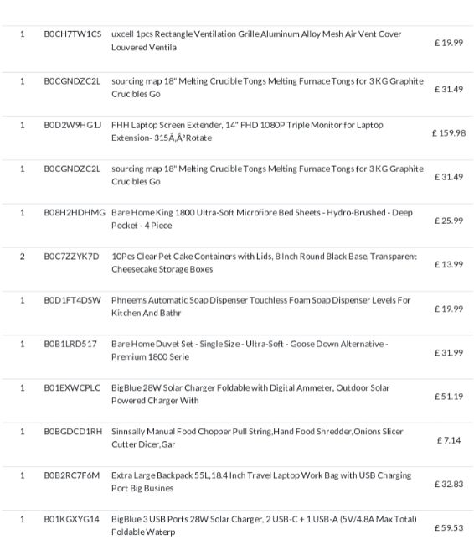Click ASIN B0BGDCD1RH food chopper code
474x545 pixels.
(73, 432)
